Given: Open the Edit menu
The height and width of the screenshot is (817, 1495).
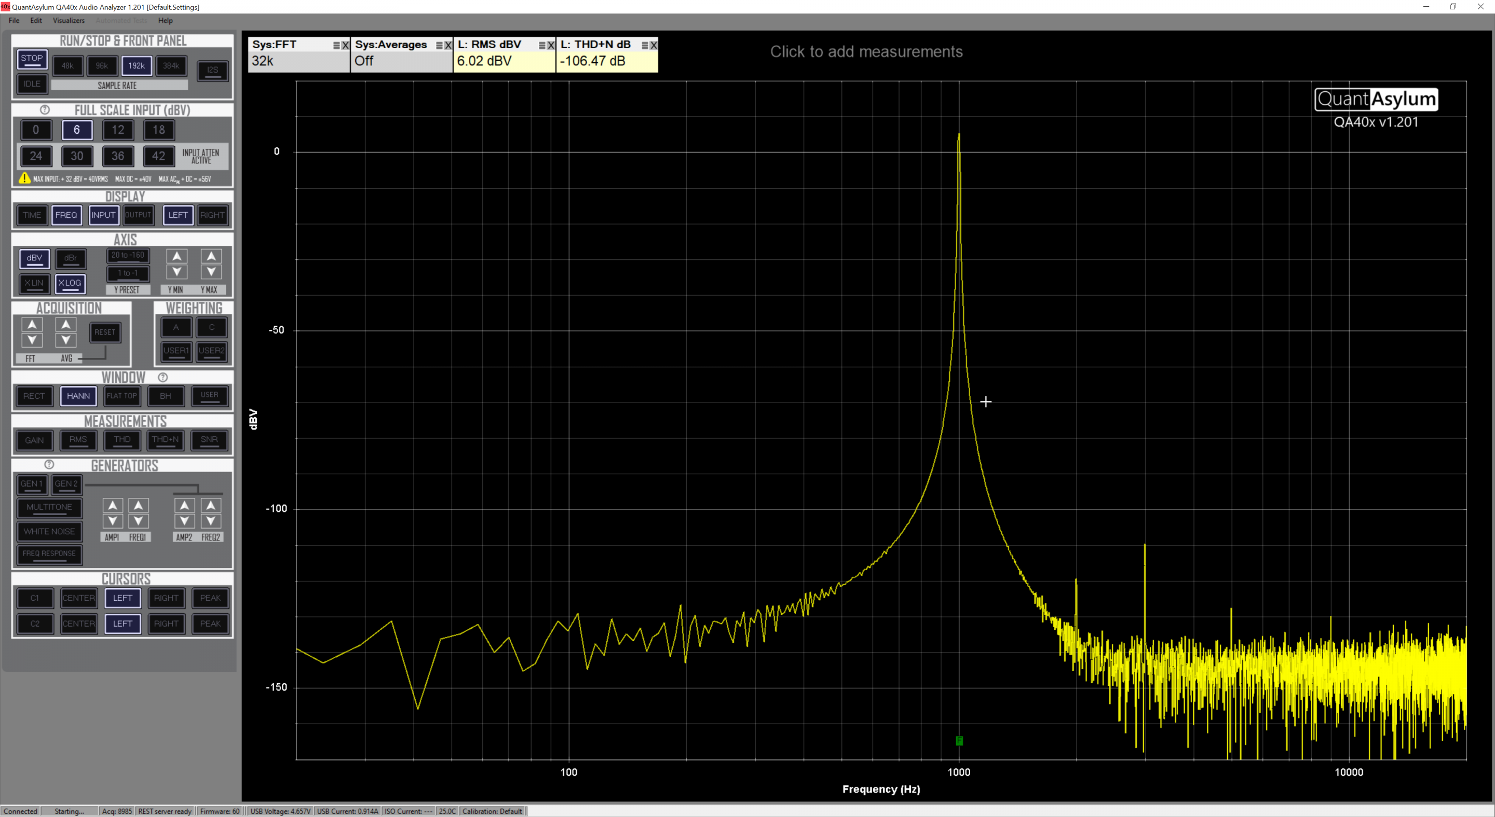Looking at the screenshot, I should 36,20.
